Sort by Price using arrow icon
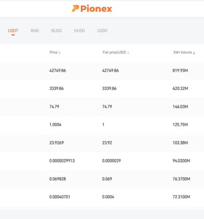 pos(60,53)
